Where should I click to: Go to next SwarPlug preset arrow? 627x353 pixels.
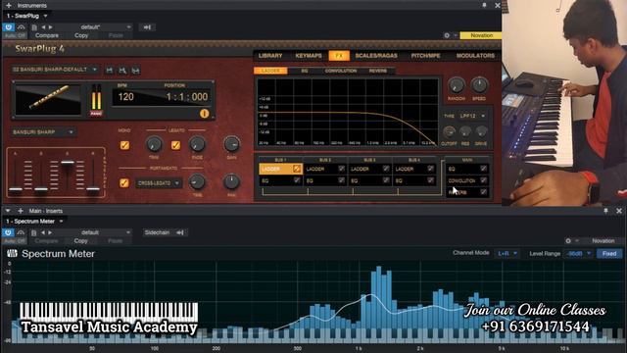[50, 27]
